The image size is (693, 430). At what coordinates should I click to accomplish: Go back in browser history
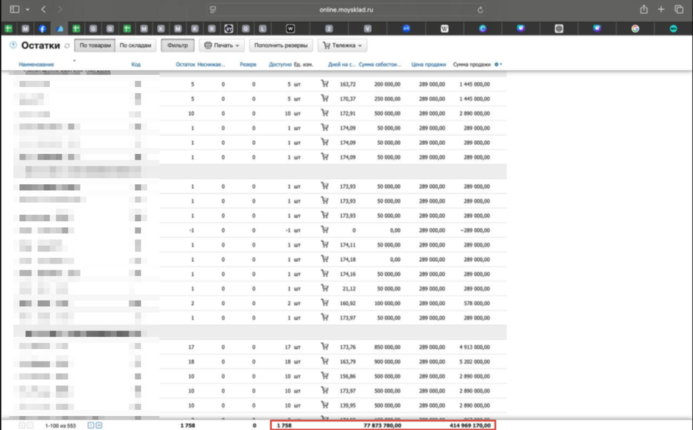point(43,9)
